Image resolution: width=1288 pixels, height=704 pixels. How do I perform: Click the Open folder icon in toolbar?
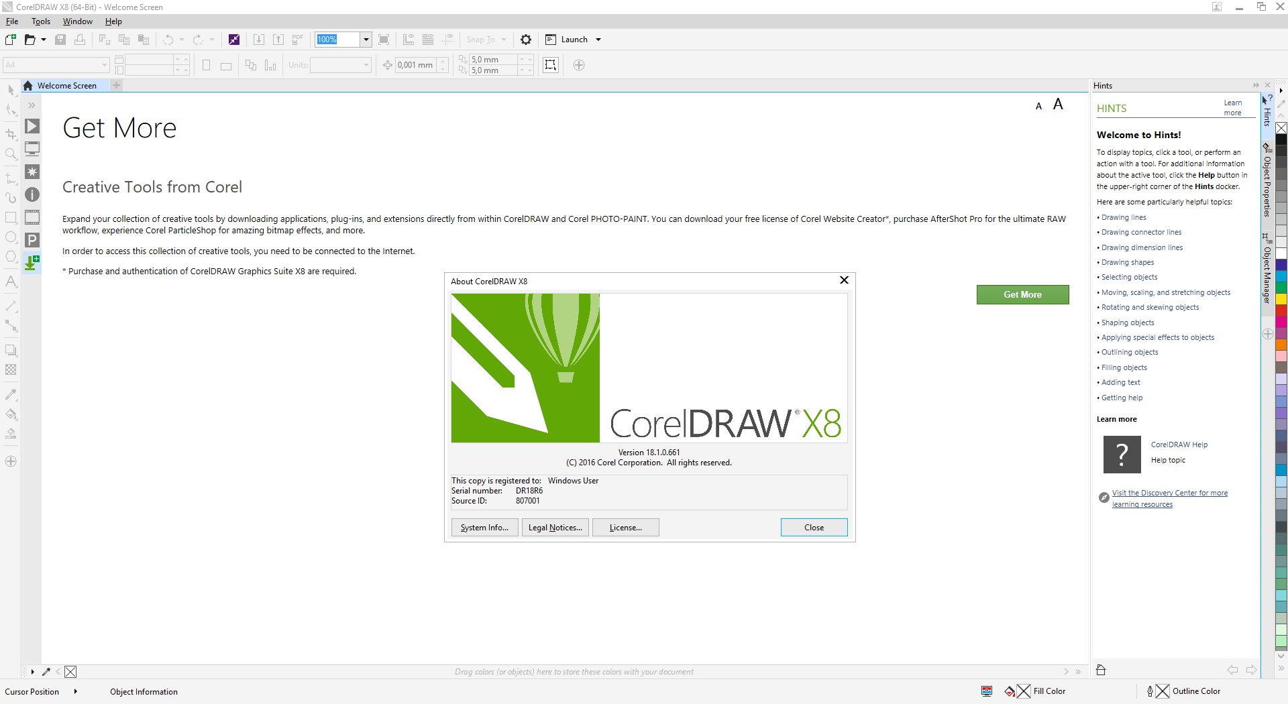click(30, 40)
